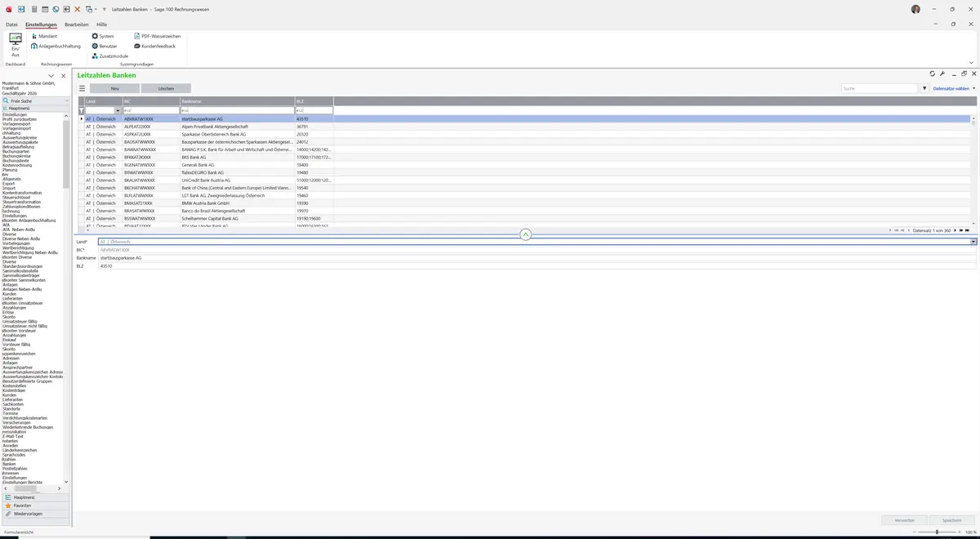
Task: Click the BLZ input field showing 43510
Action: (x=537, y=266)
